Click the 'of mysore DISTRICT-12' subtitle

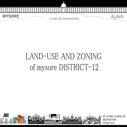point(64,67)
